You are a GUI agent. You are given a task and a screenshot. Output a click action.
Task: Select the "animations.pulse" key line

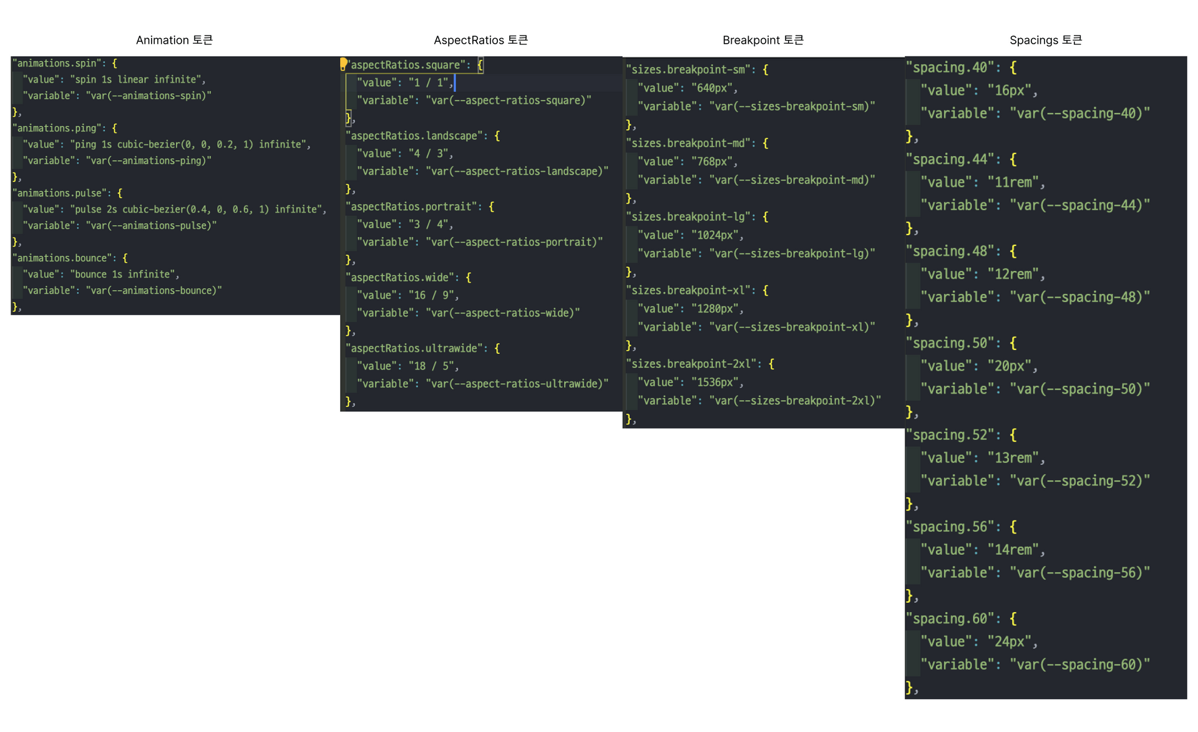pos(67,193)
